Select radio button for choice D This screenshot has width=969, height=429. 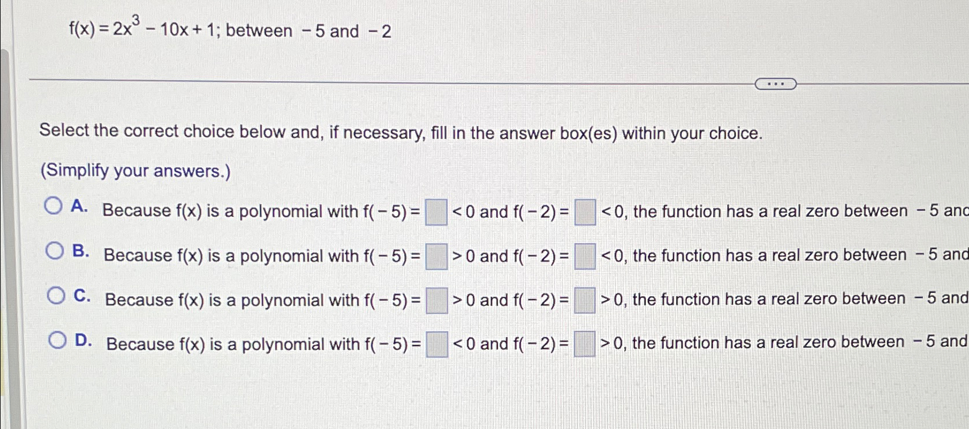tap(56, 339)
